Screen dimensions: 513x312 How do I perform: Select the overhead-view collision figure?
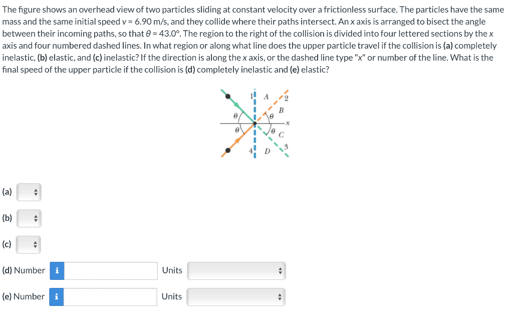coord(255,123)
